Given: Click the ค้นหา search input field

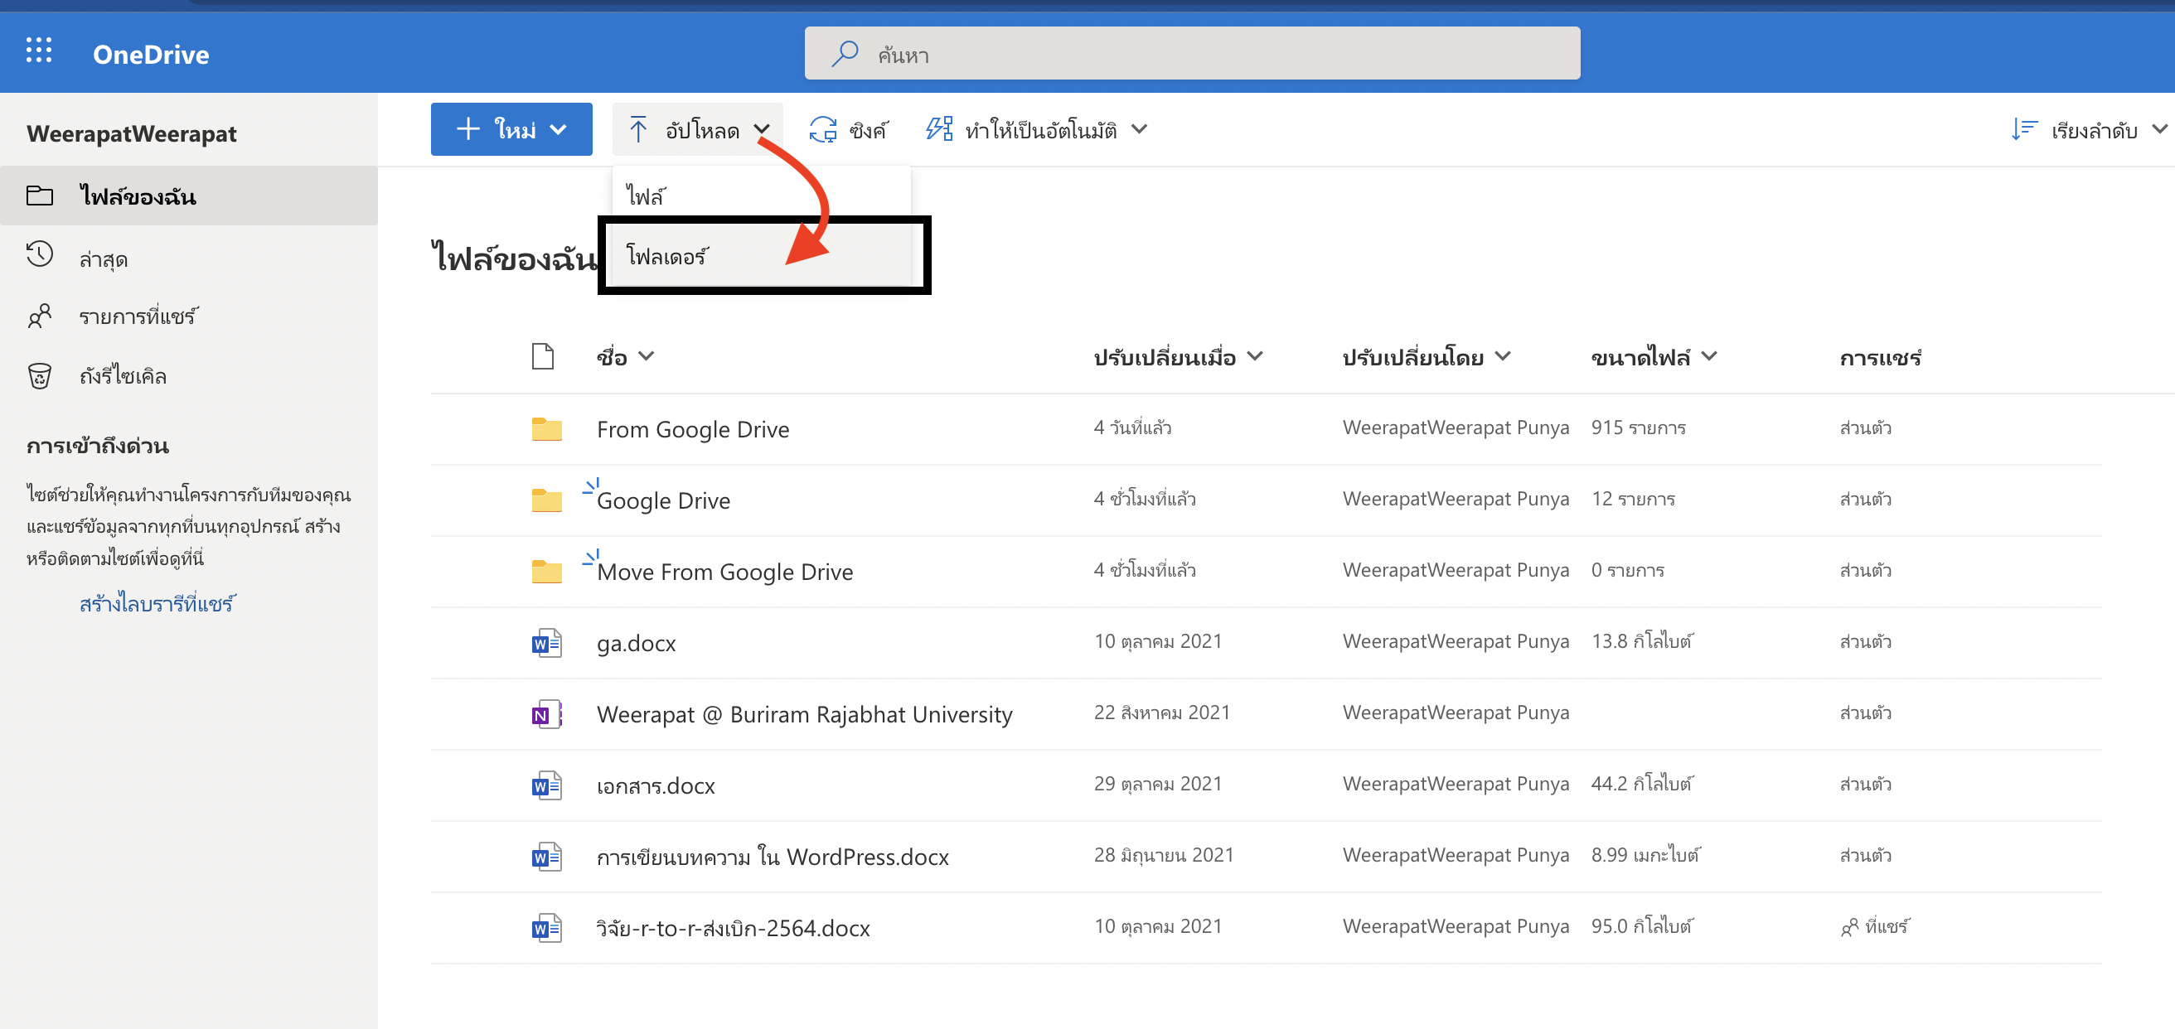Looking at the screenshot, I should (1192, 53).
